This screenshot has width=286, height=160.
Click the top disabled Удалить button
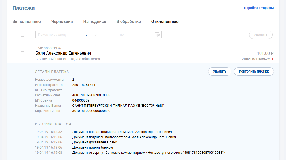261,35
